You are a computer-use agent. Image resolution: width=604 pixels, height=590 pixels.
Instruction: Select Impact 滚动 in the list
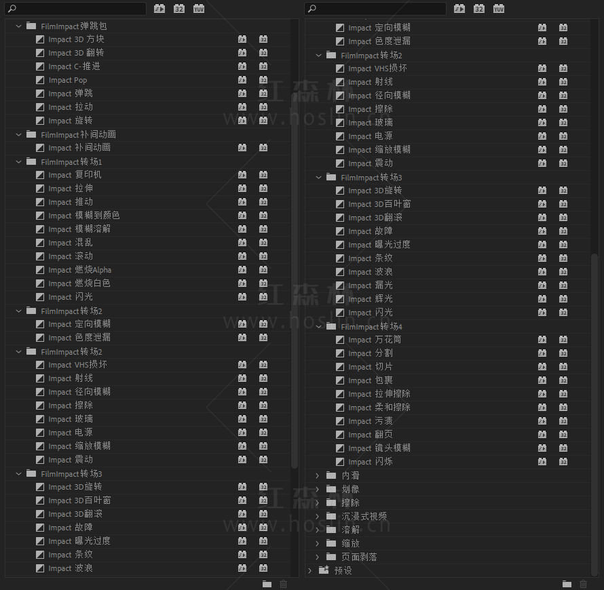click(149, 256)
